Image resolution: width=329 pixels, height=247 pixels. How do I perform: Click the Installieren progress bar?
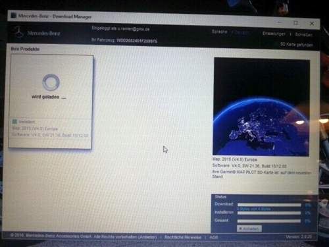tap(269, 213)
